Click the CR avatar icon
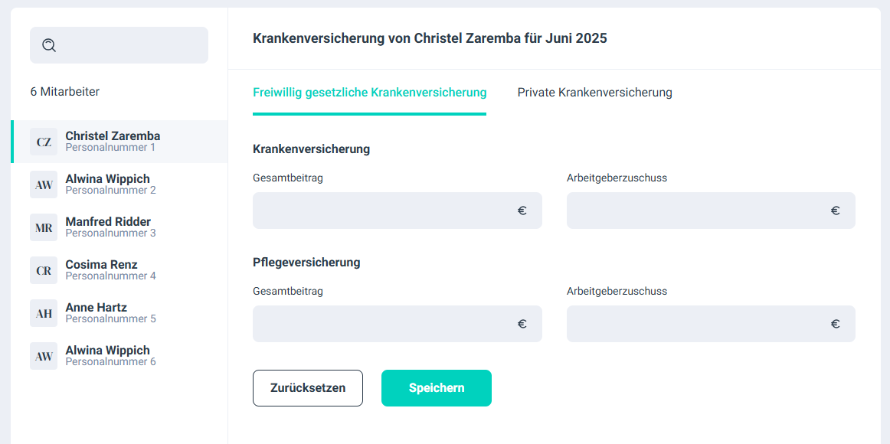890x444 pixels. point(44,270)
